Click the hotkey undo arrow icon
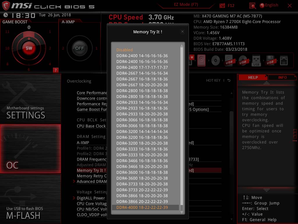Viewport: 298px width, 224px height. (229, 80)
